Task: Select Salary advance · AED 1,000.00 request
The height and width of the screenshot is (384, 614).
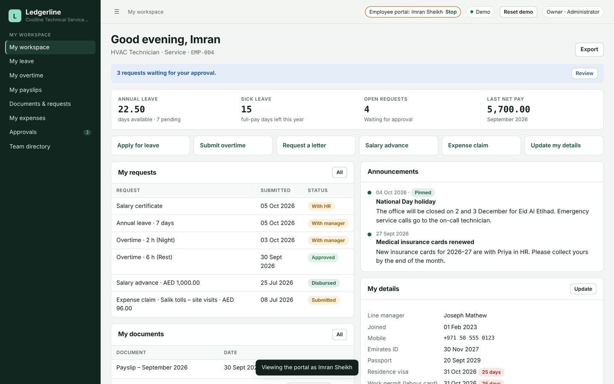Action: pos(232,283)
